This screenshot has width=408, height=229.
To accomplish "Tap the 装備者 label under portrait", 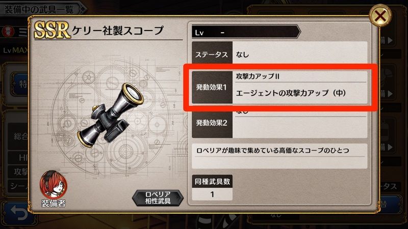I will [x=54, y=203].
